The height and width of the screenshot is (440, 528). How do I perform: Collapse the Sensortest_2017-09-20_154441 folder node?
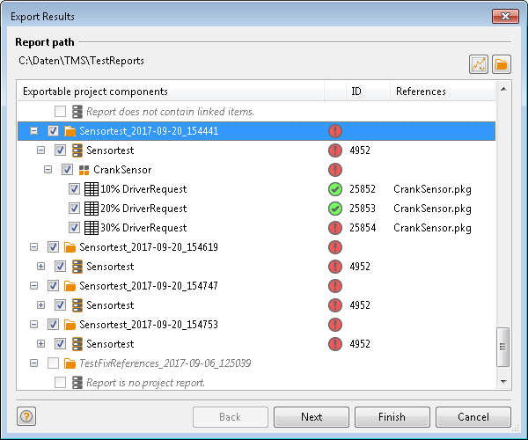(x=34, y=130)
